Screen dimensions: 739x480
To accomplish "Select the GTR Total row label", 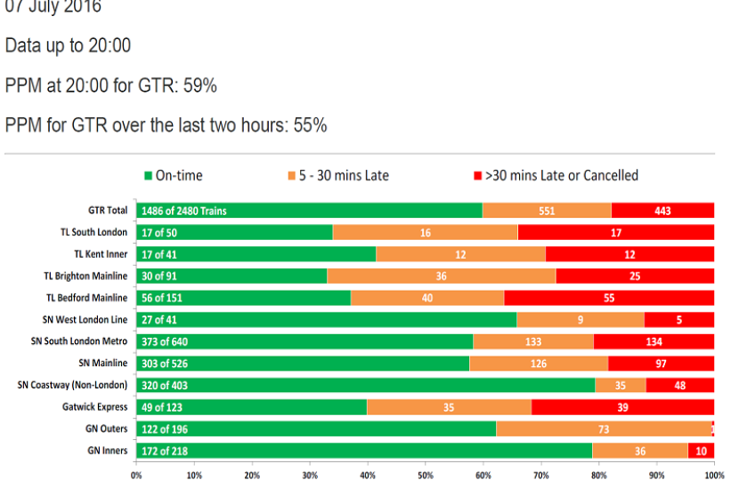I will pos(107,211).
